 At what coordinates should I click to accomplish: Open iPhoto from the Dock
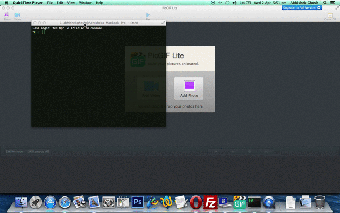tap(79, 202)
